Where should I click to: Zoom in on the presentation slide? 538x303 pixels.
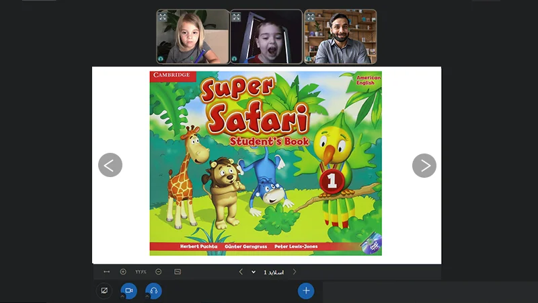coord(123,272)
